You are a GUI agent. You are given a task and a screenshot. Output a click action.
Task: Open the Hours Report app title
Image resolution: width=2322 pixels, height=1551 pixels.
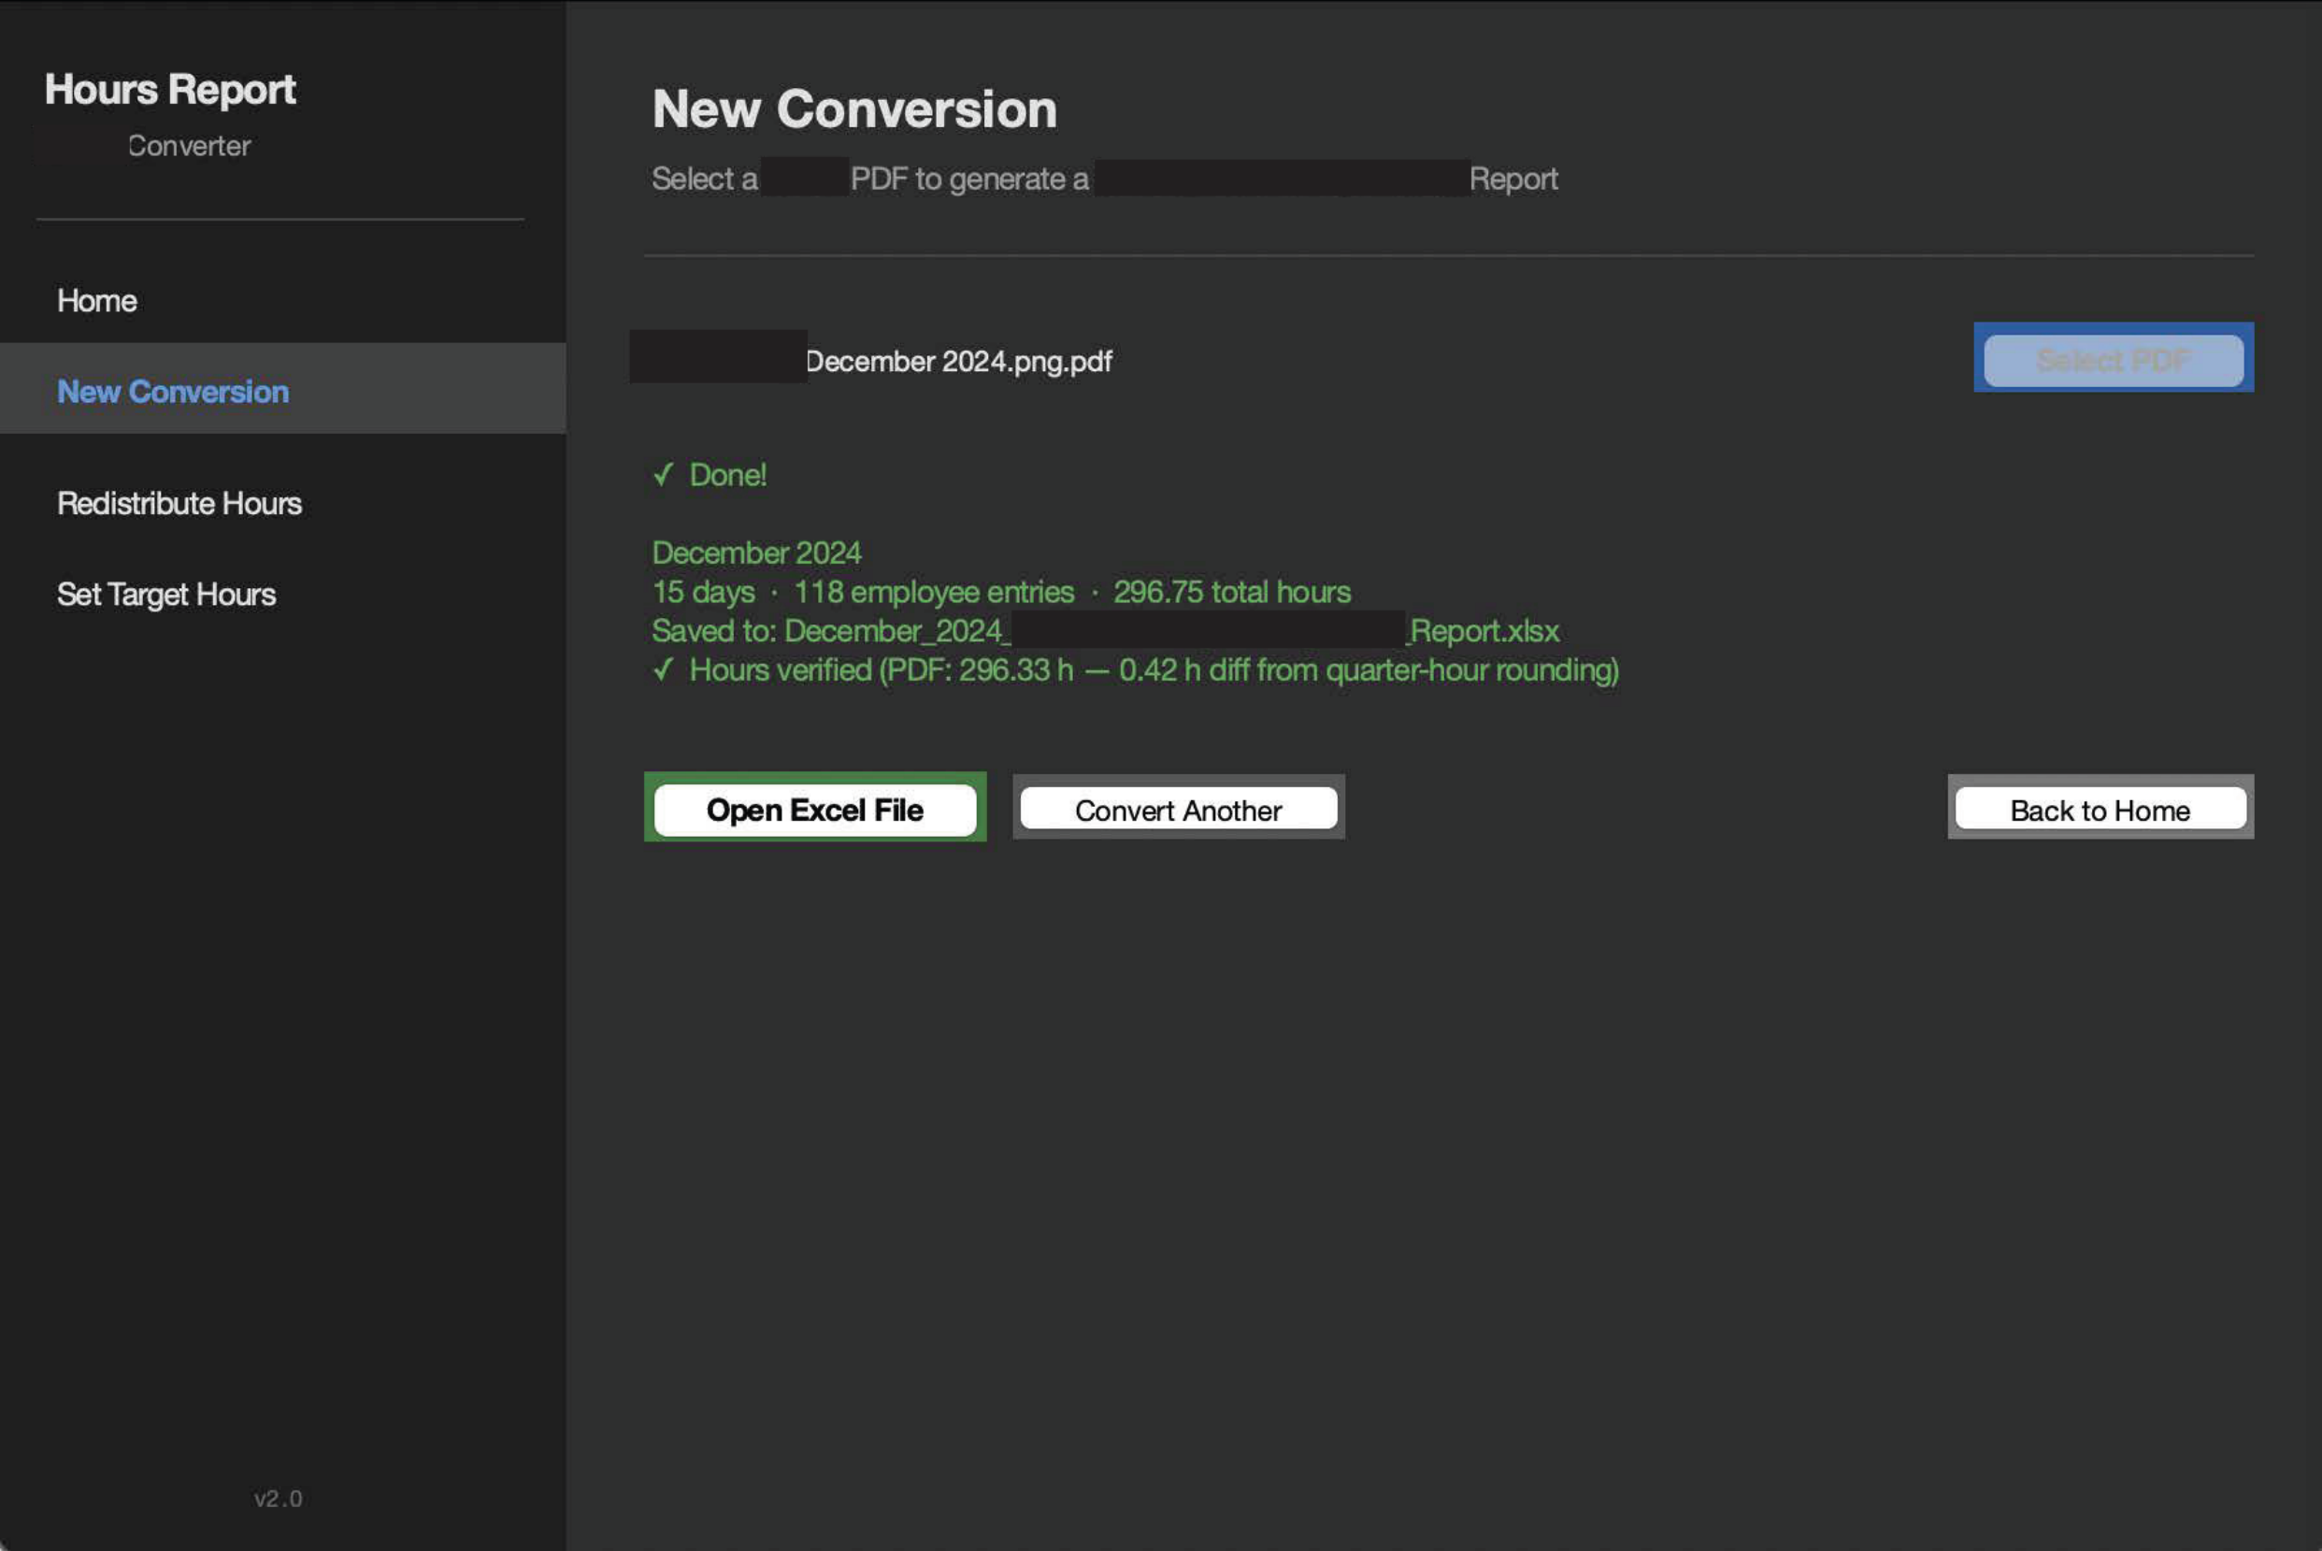click(170, 88)
